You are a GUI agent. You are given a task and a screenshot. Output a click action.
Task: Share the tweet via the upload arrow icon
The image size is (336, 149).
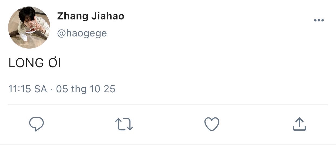299,124
